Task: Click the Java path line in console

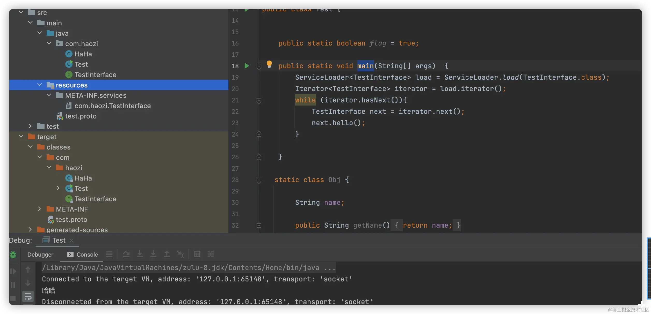Action: pos(189,268)
